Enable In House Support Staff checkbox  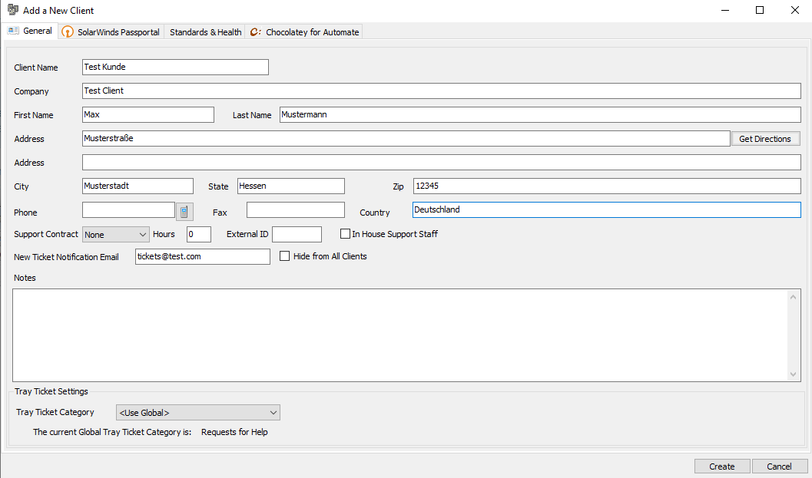click(x=346, y=234)
